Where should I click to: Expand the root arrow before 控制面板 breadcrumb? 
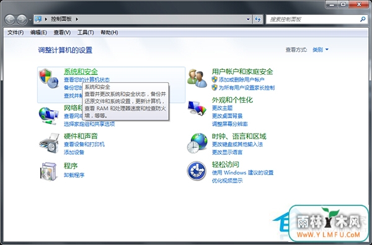pyautogui.click(x=46, y=19)
